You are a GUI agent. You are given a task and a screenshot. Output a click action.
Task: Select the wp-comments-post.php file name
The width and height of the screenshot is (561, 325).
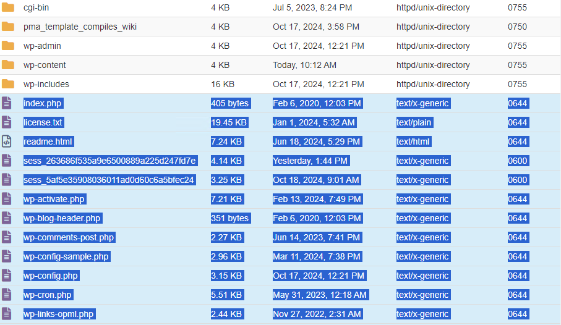click(69, 237)
